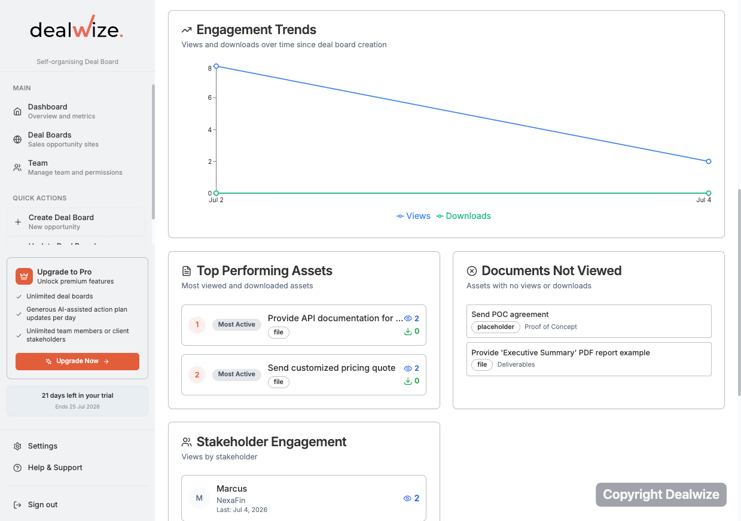Open the 'Provide API documentation for' asset
741x521 pixels.
(x=304, y=325)
